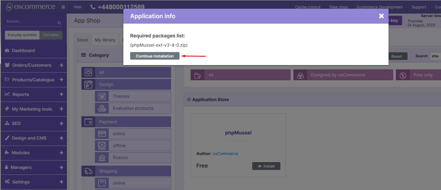Select Designed by osCommerce filter
This screenshot has width=441, height=190.
click(343, 75)
